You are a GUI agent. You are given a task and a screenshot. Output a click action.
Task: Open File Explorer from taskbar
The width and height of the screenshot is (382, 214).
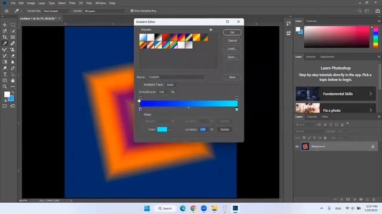pos(214,209)
